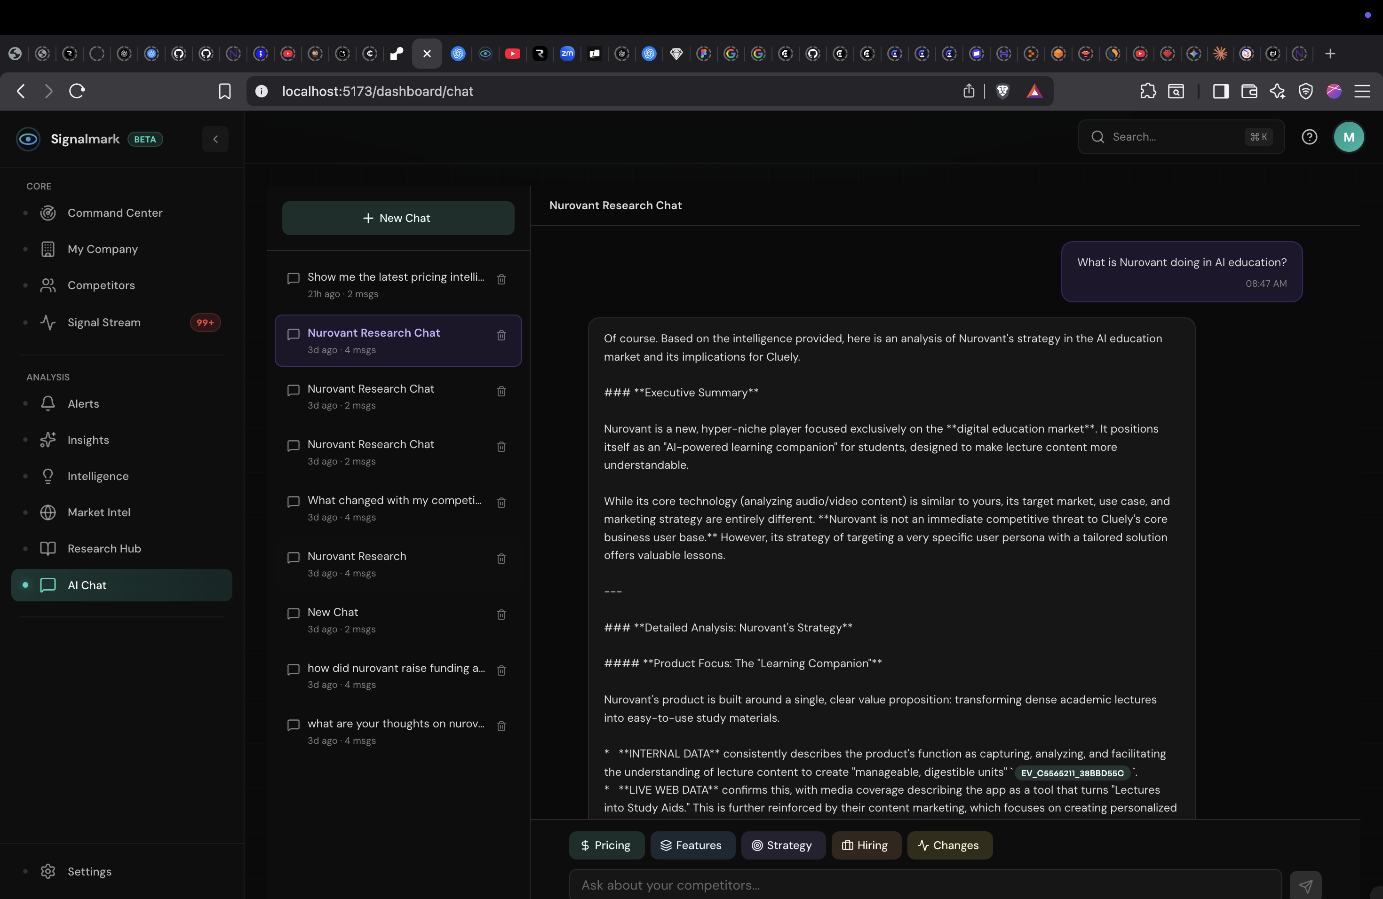Viewport: 1383px width, 899px height.
Task: Open the help question-mark icon
Action: click(x=1309, y=137)
